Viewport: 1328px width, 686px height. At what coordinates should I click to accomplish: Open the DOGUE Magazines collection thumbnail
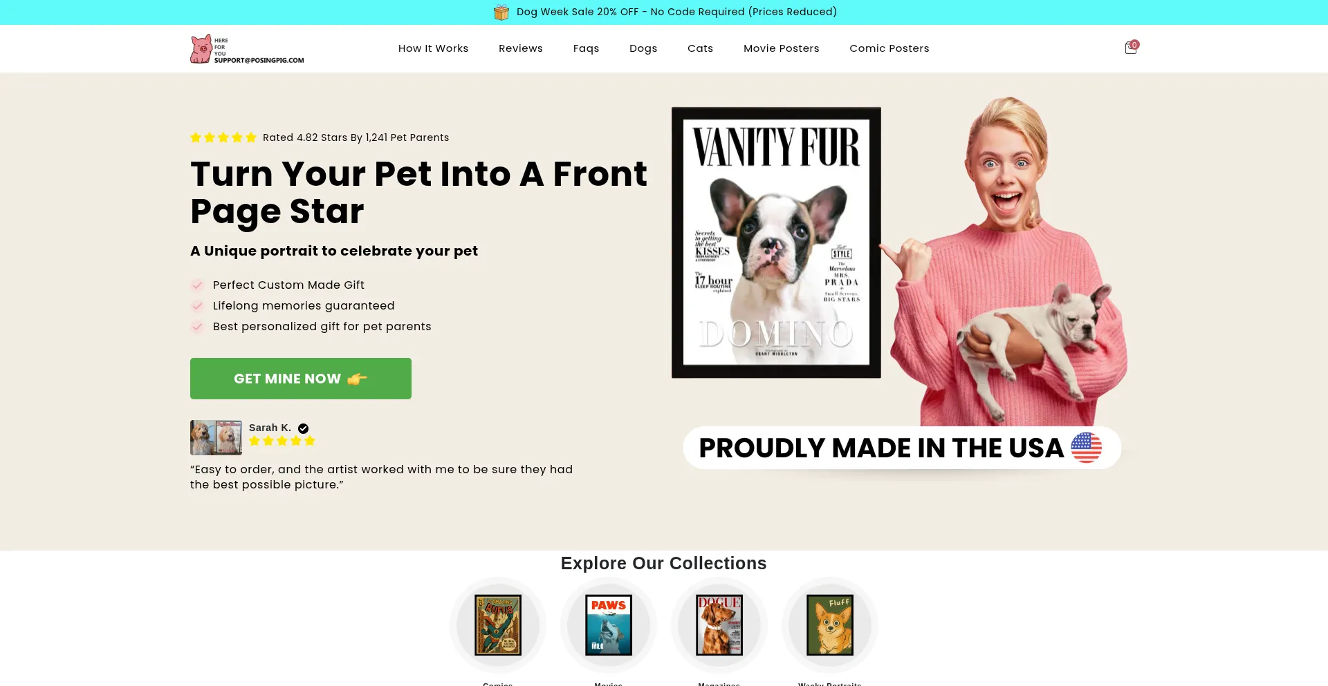[719, 625]
